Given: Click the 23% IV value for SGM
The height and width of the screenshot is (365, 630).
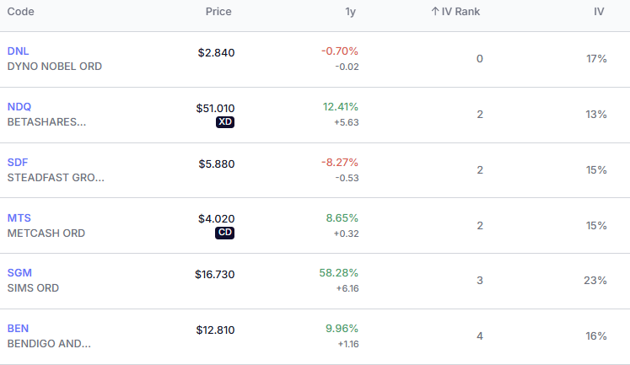Looking at the screenshot, I should (595, 281).
